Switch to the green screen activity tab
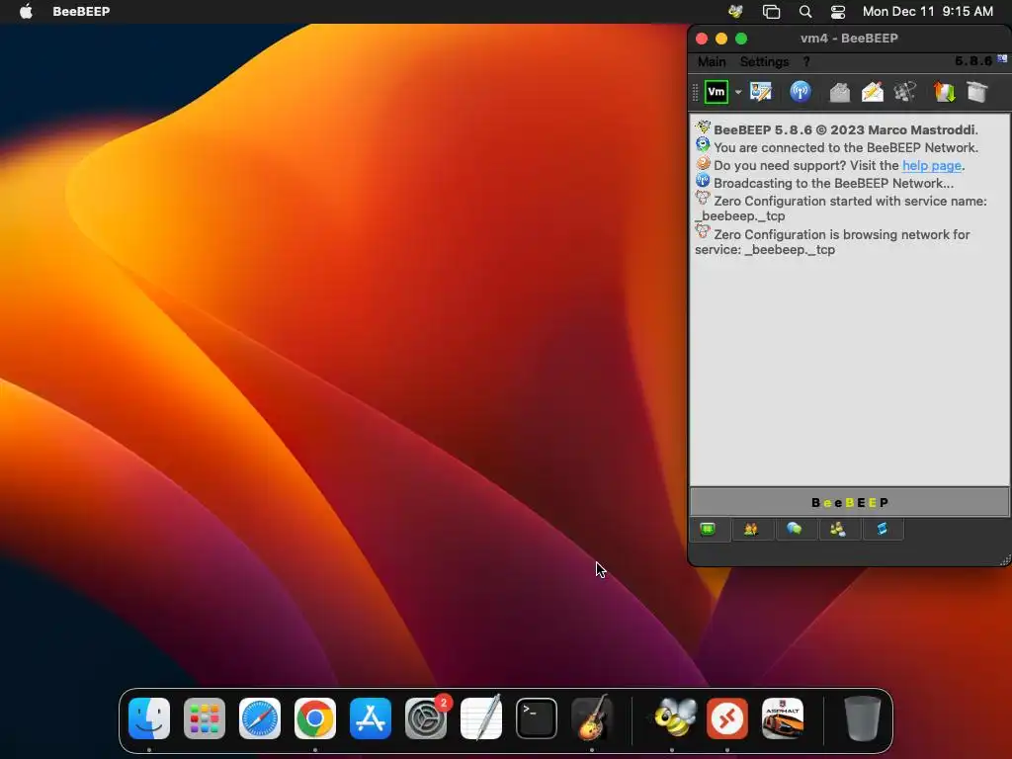 click(x=708, y=530)
